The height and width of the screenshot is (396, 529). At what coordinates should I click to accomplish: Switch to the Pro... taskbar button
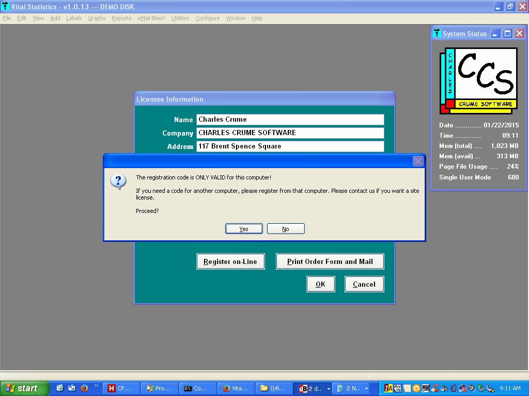(x=159, y=388)
